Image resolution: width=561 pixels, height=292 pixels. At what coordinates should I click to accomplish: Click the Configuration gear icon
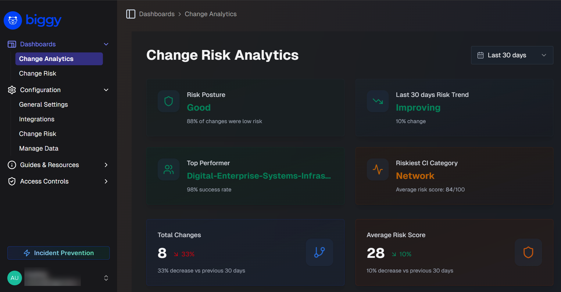pos(12,90)
